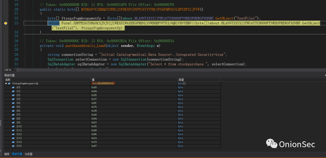The width and height of the screenshot is (326, 158).
Task: Click the field icon of element [0]
Action: pyautogui.click(x=13, y=87)
